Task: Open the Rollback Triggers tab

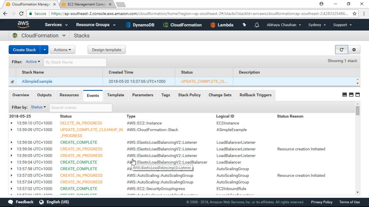Action: 256,95
